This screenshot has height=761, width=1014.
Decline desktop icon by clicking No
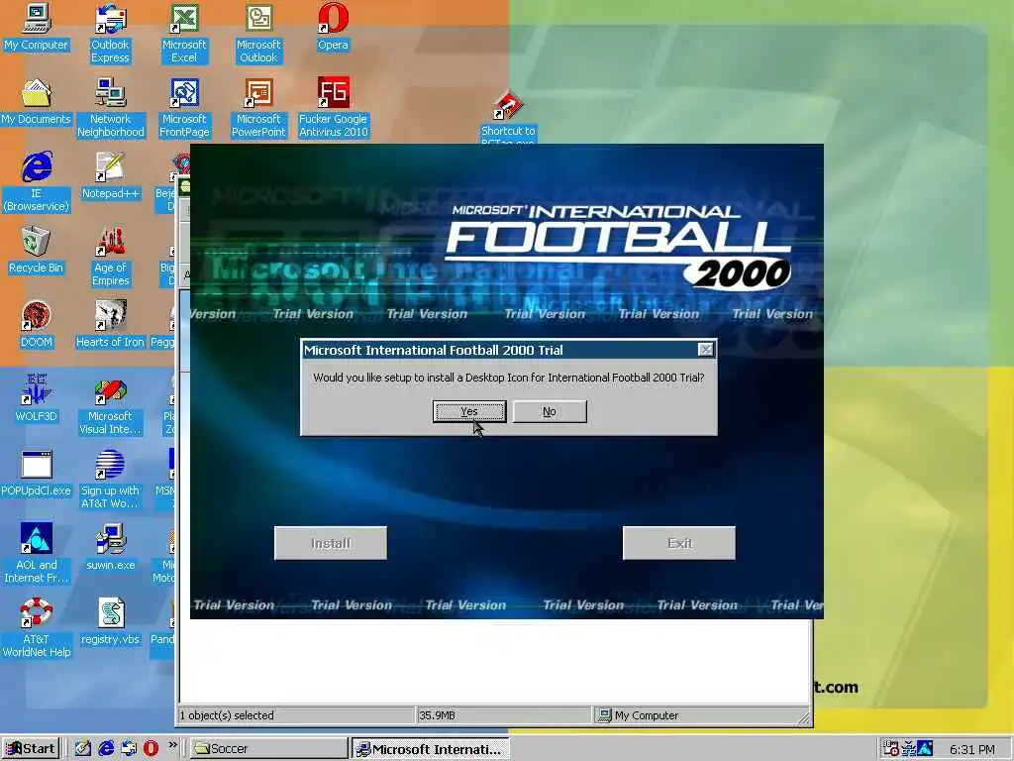(x=549, y=411)
